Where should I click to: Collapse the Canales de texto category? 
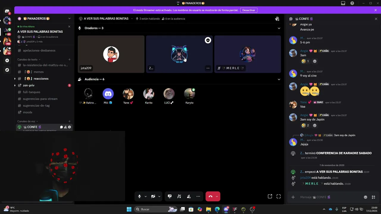(x=29, y=59)
